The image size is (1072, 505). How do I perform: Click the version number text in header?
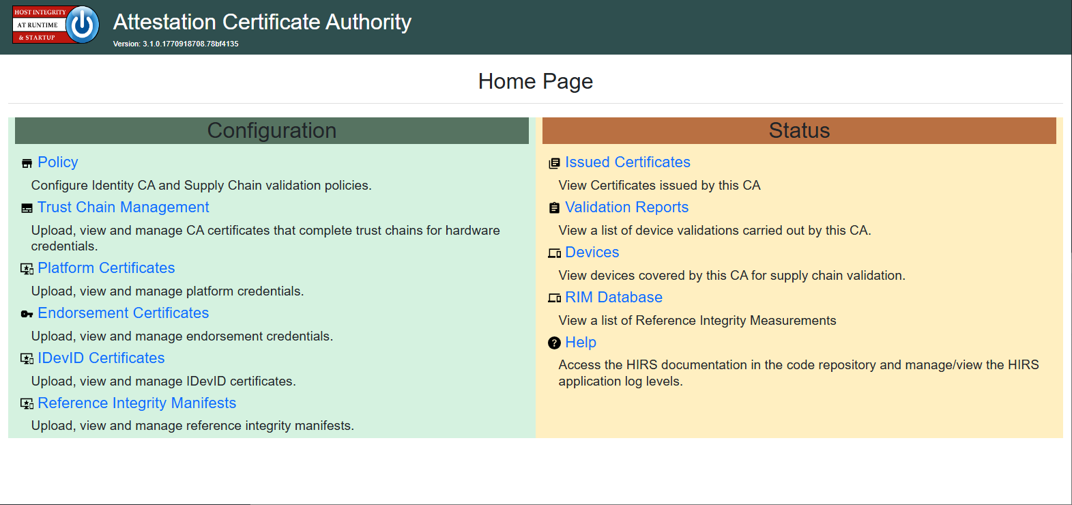[x=176, y=44]
